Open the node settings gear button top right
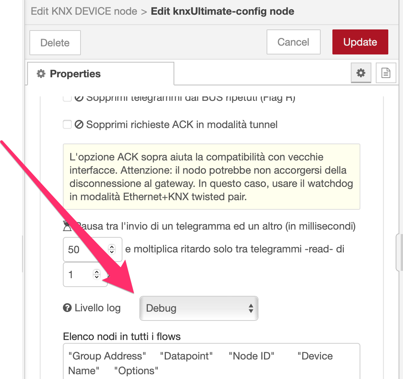Screen dimensions: 403x379 click(361, 73)
